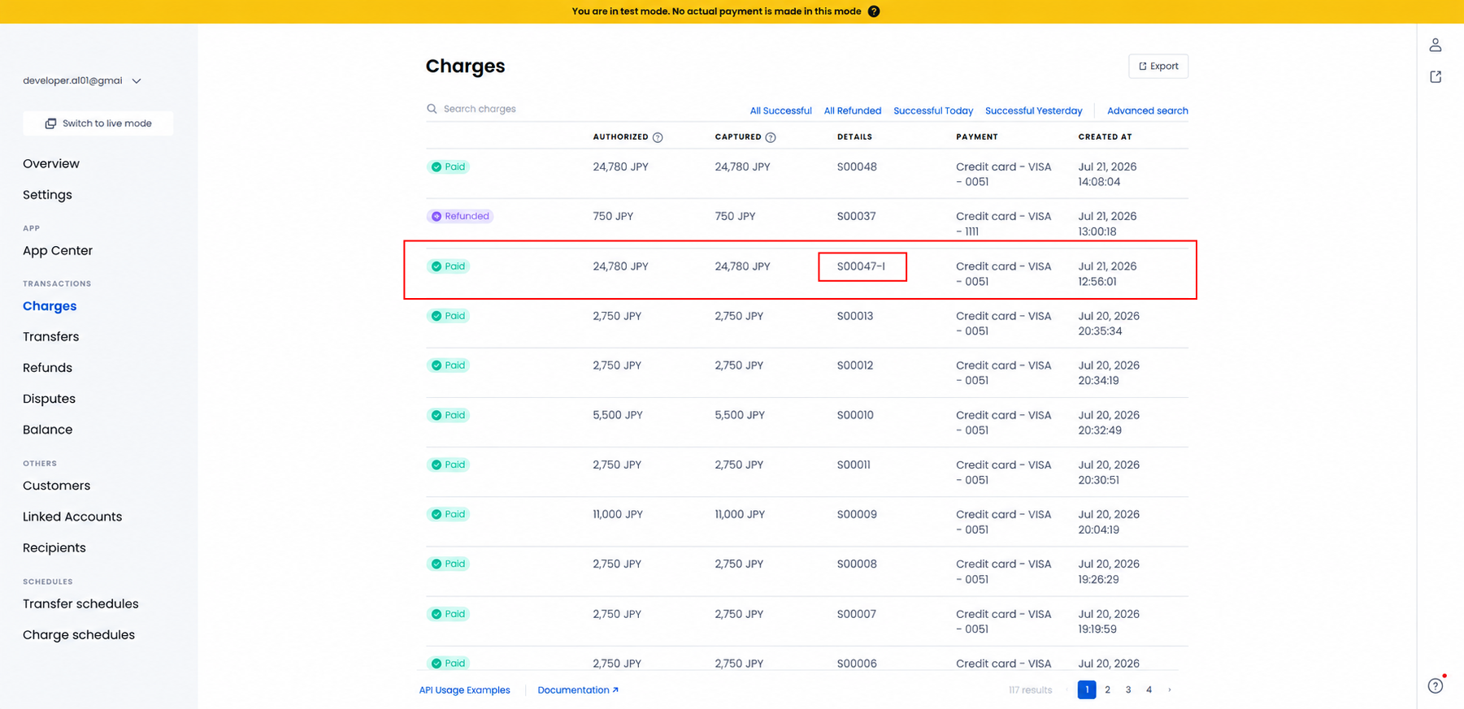Open Advanced search
The width and height of the screenshot is (1464, 709).
(1147, 110)
